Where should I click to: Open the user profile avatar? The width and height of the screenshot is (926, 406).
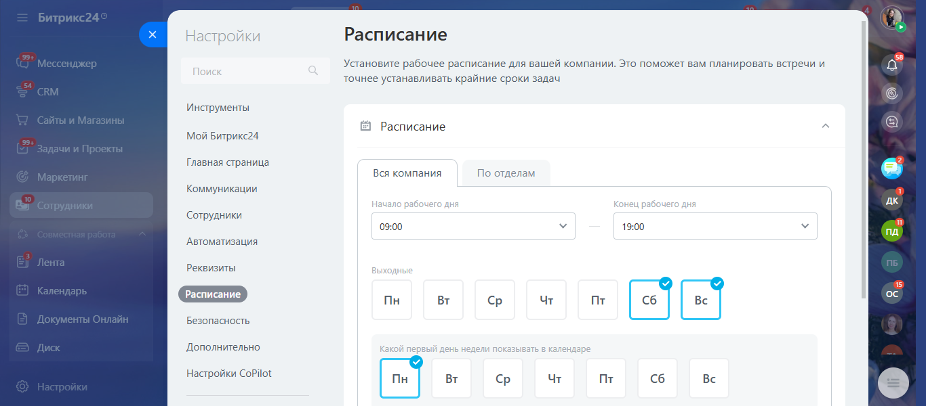click(x=892, y=18)
